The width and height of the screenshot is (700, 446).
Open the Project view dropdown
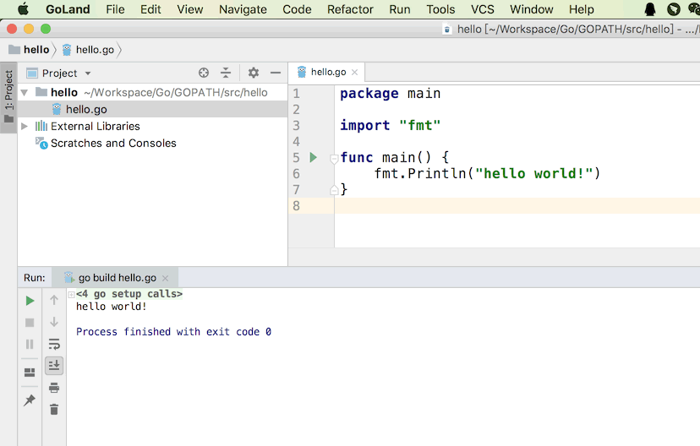(x=87, y=73)
